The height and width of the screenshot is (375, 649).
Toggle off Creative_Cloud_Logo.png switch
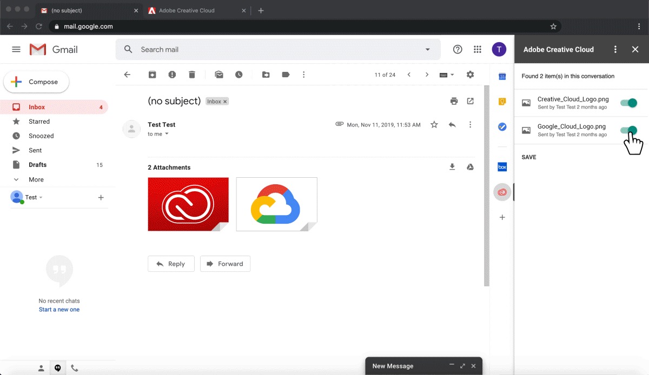pyautogui.click(x=628, y=103)
